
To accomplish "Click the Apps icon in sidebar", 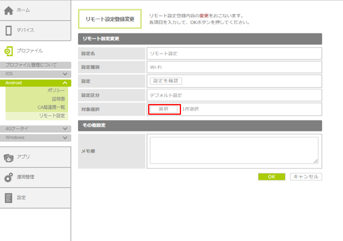I will pos(9,157).
